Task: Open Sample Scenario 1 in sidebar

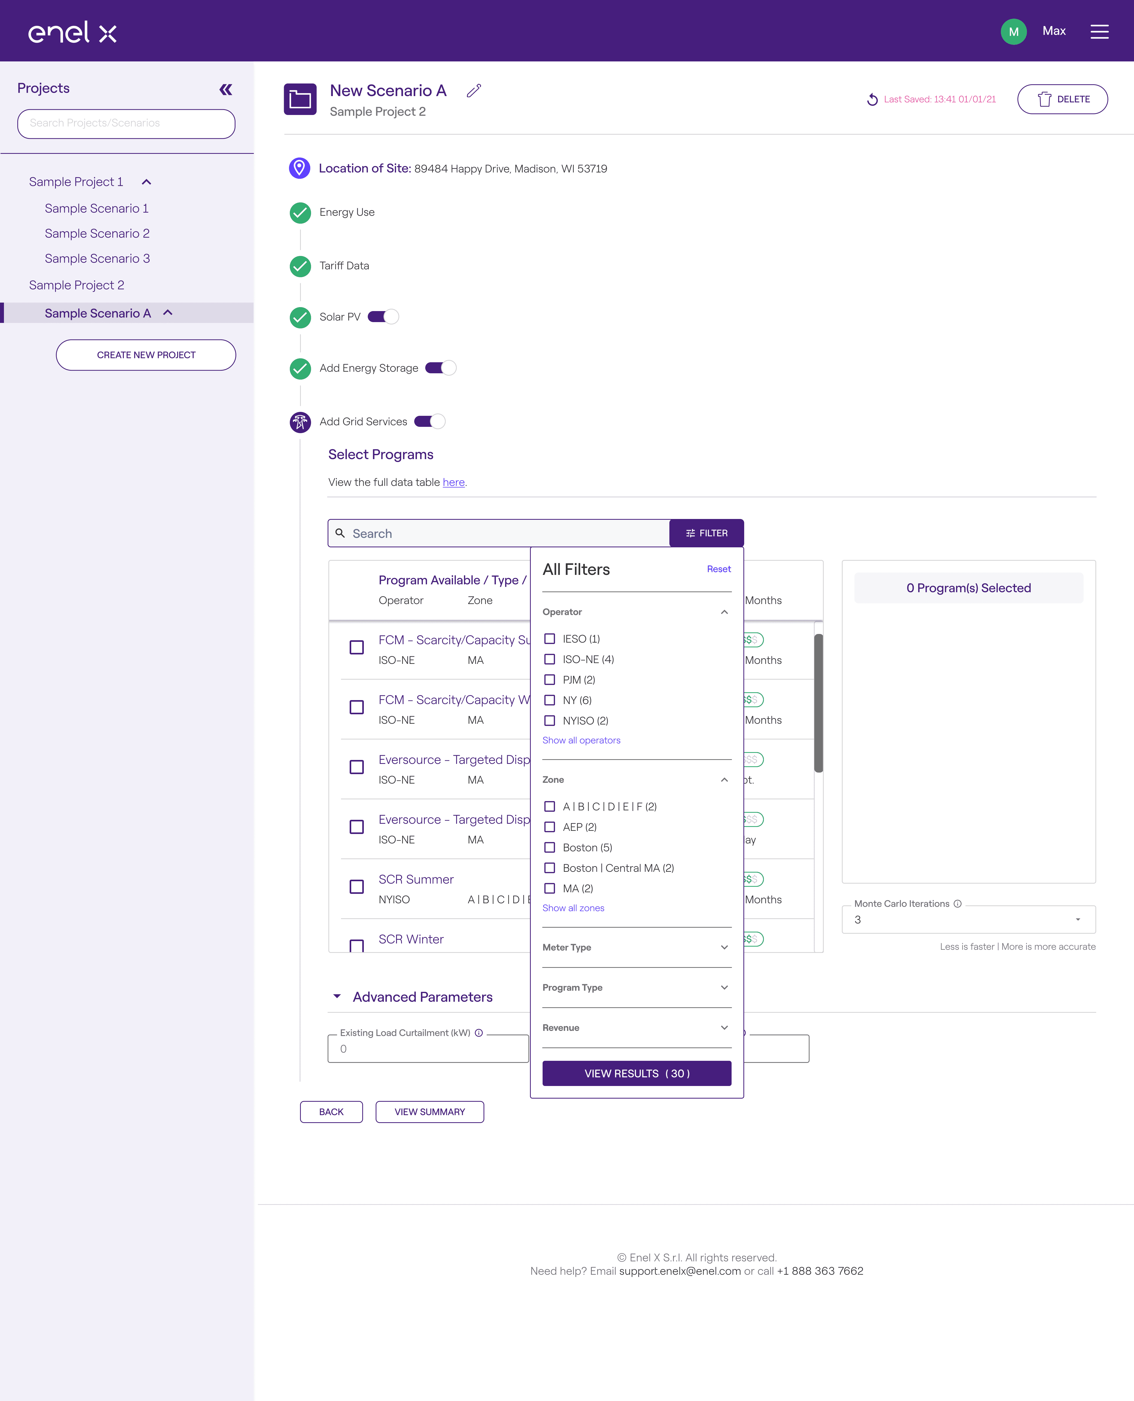Action: click(x=97, y=208)
